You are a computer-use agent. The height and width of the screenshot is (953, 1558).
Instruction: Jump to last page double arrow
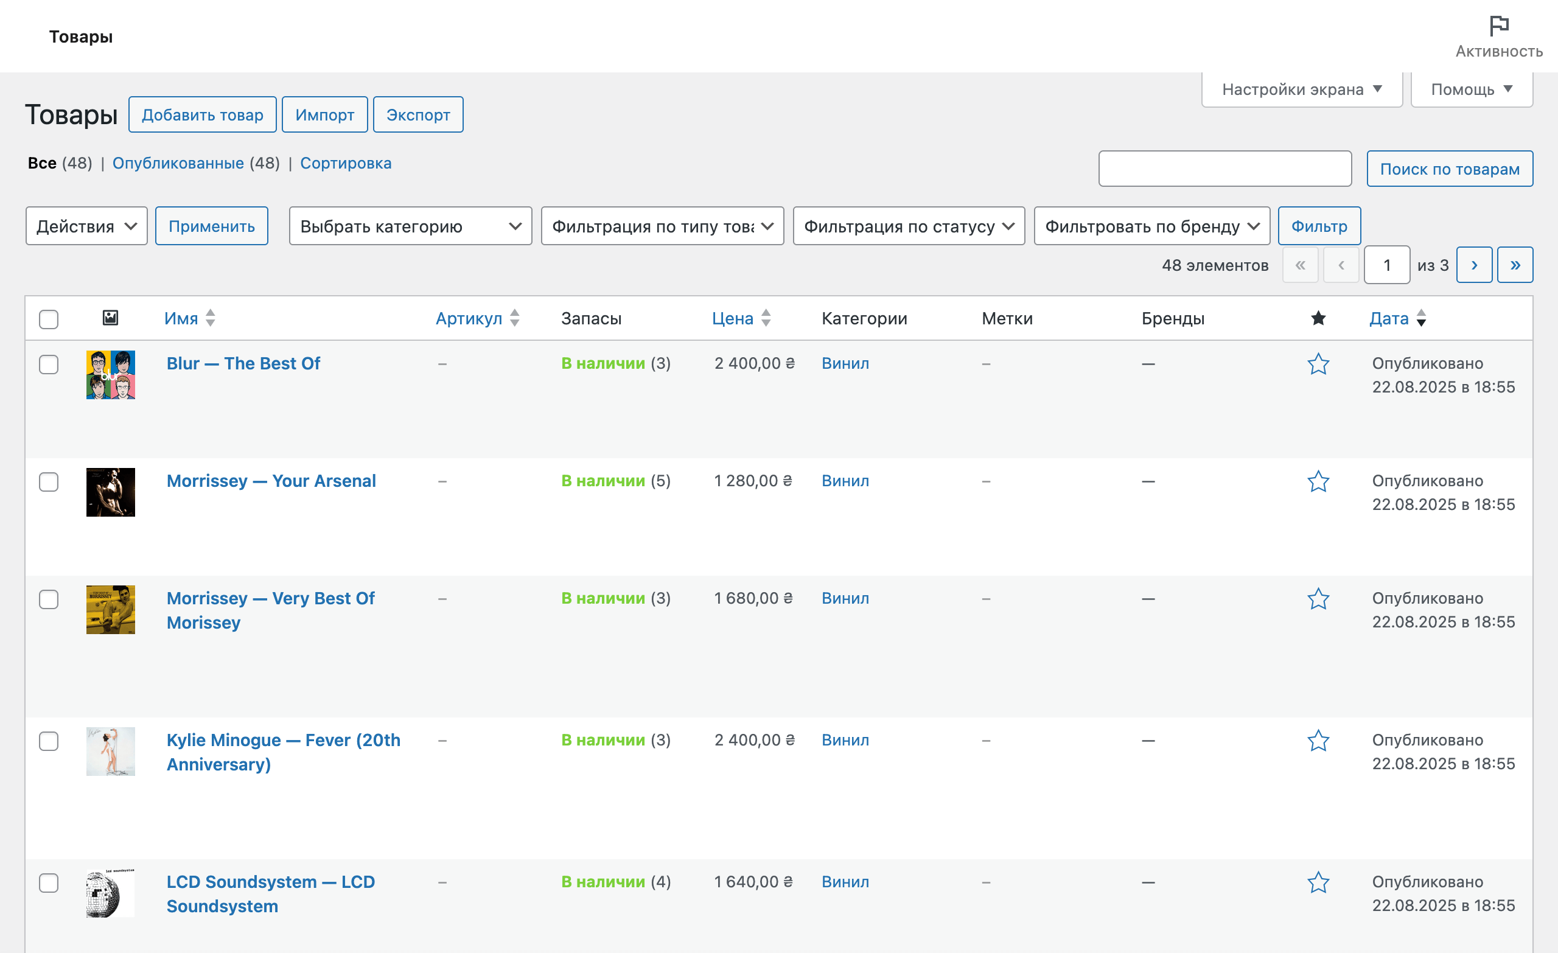1515,265
